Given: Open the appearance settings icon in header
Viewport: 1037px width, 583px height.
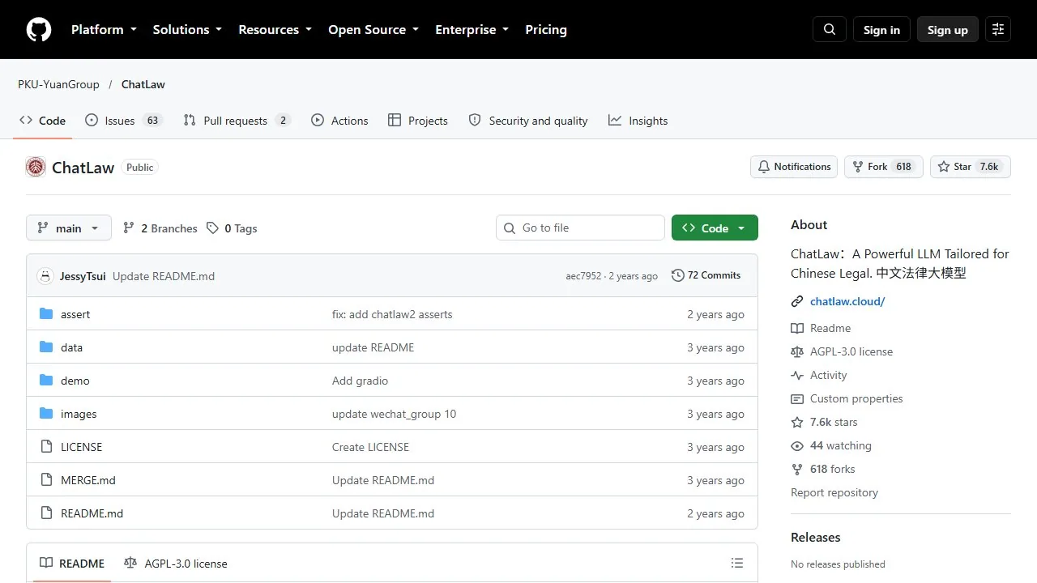Looking at the screenshot, I should point(998,30).
